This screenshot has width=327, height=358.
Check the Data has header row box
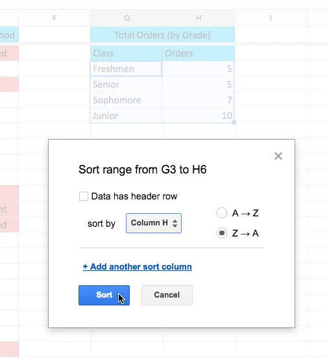84,196
